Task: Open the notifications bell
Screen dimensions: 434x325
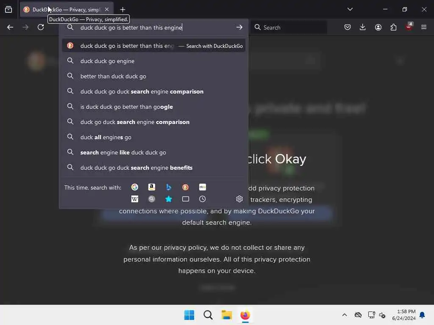Action: (423, 315)
